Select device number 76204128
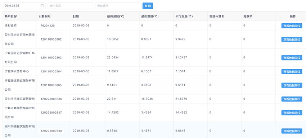The height and width of the screenshot is (138, 306). (48, 26)
